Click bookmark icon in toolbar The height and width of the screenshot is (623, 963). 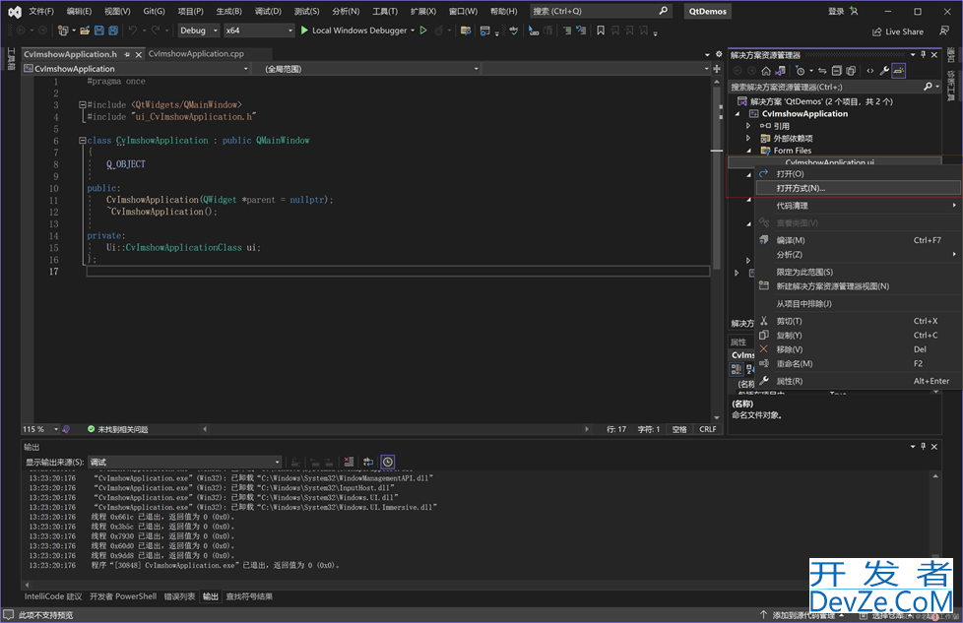[601, 31]
